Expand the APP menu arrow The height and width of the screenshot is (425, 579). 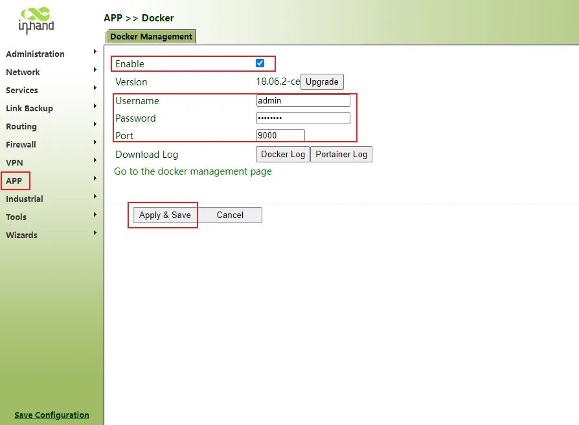pyautogui.click(x=95, y=178)
